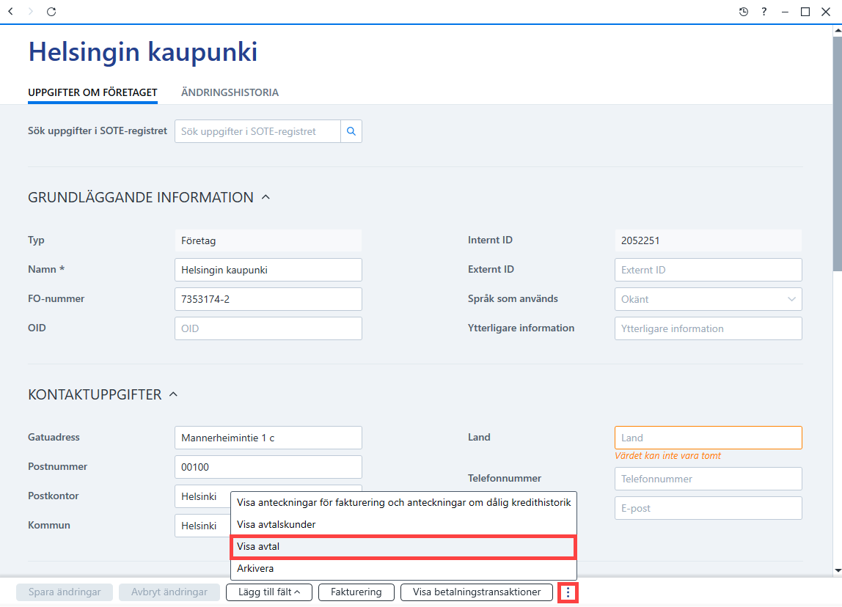
Task: Open the Lägg till fält dropdown button
Action: [268, 592]
